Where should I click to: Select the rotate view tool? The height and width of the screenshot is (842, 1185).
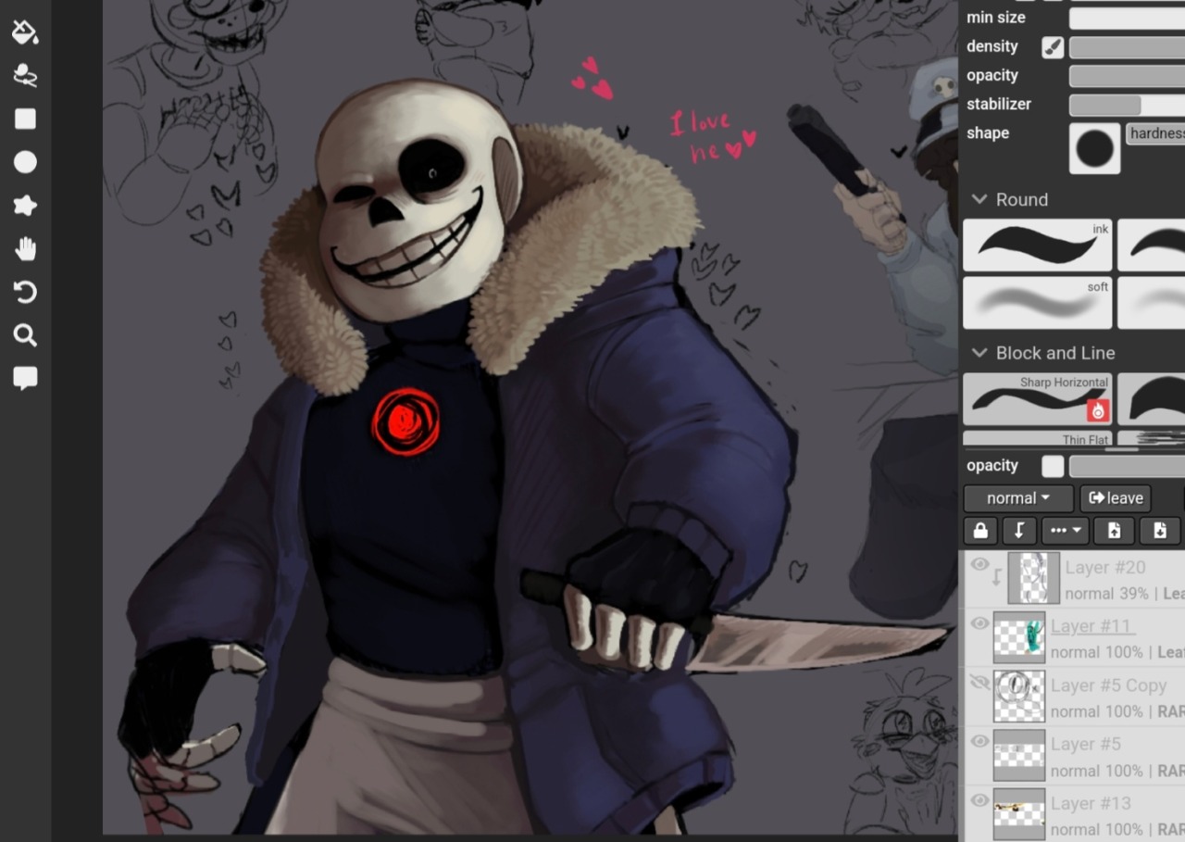click(25, 293)
